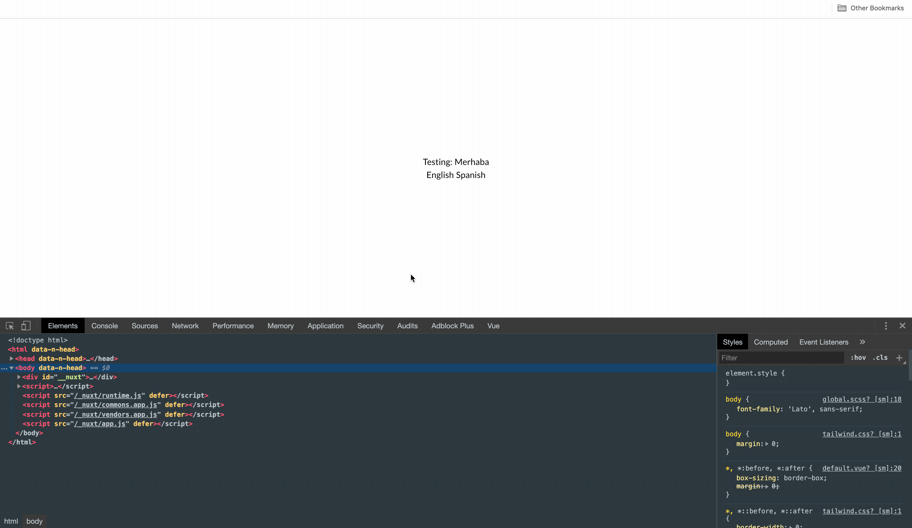912x528 pixels.
Task: Expand margin shorthand in tailwind body rule
Action: (x=767, y=444)
